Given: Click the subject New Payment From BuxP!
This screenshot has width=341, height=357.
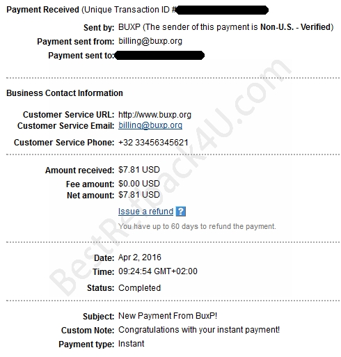Looking at the screenshot, I should coord(168,316).
